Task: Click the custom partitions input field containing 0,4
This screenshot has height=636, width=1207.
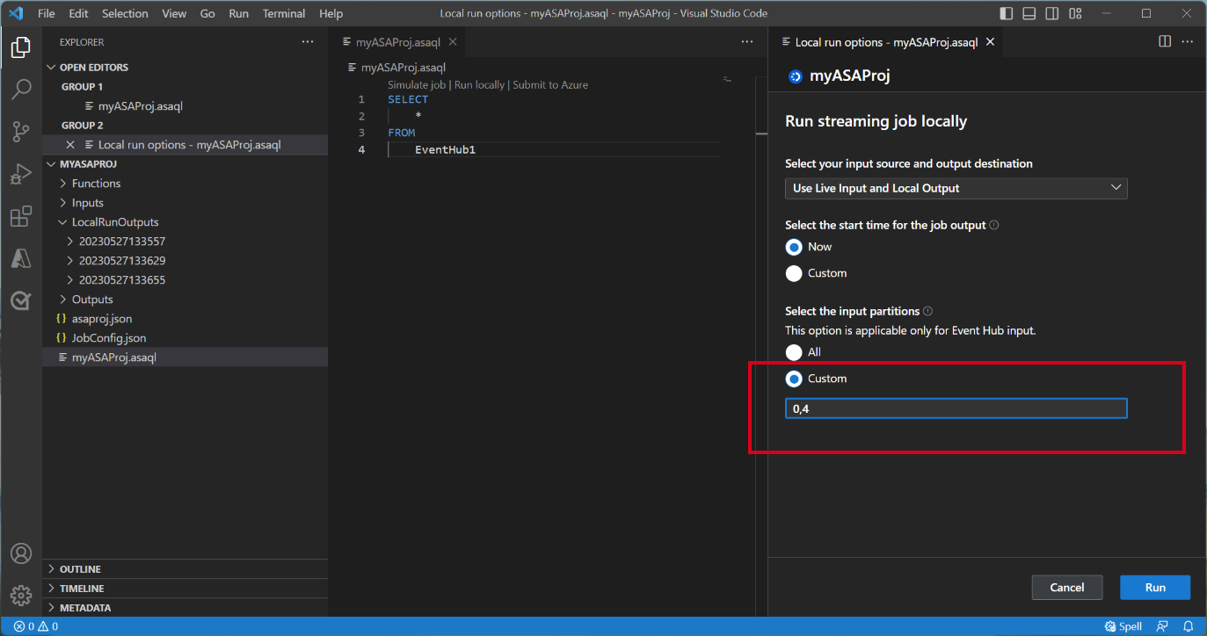Action: (956, 408)
